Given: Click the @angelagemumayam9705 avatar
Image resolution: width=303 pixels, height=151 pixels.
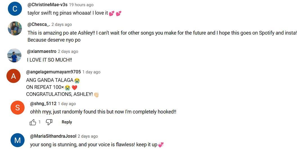Looking at the screenshot, I should pyautogui.click(x=13, y=76).
